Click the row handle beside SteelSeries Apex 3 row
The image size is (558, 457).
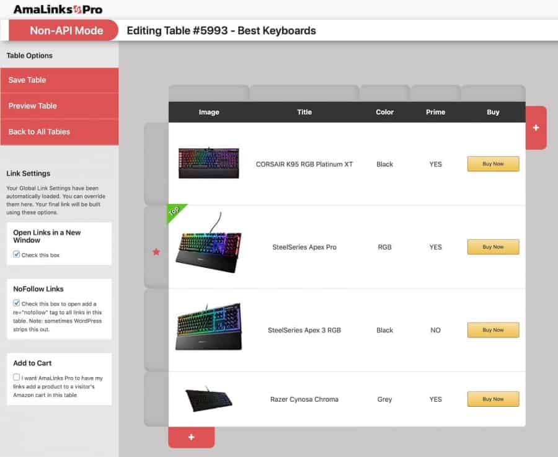click(x=156, y=331)
